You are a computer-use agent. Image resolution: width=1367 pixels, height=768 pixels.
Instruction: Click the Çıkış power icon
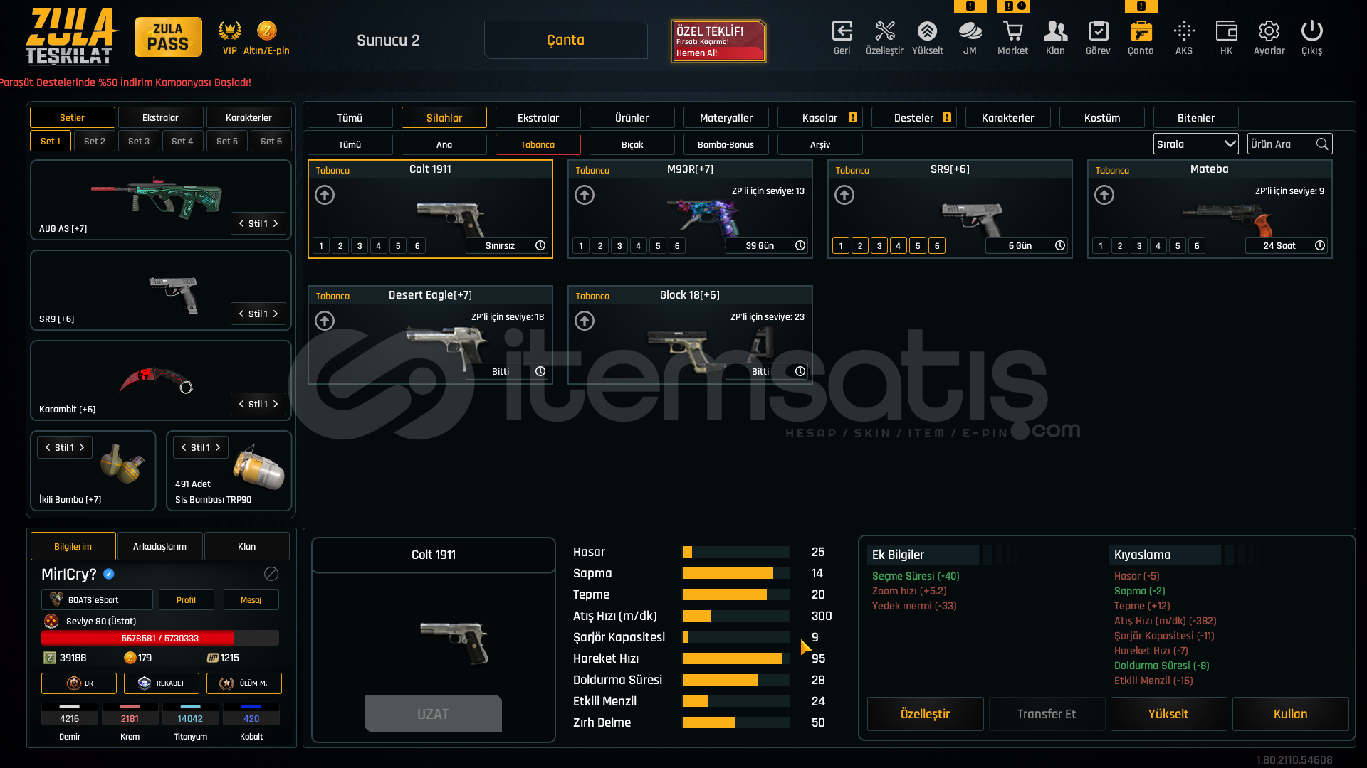click(x=1311, y=32)
